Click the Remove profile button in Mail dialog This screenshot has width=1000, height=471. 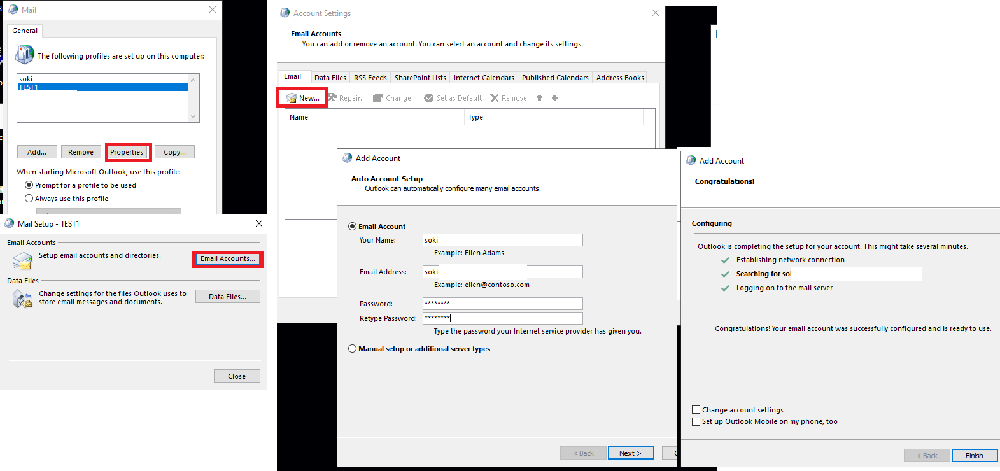click(81, 152)
